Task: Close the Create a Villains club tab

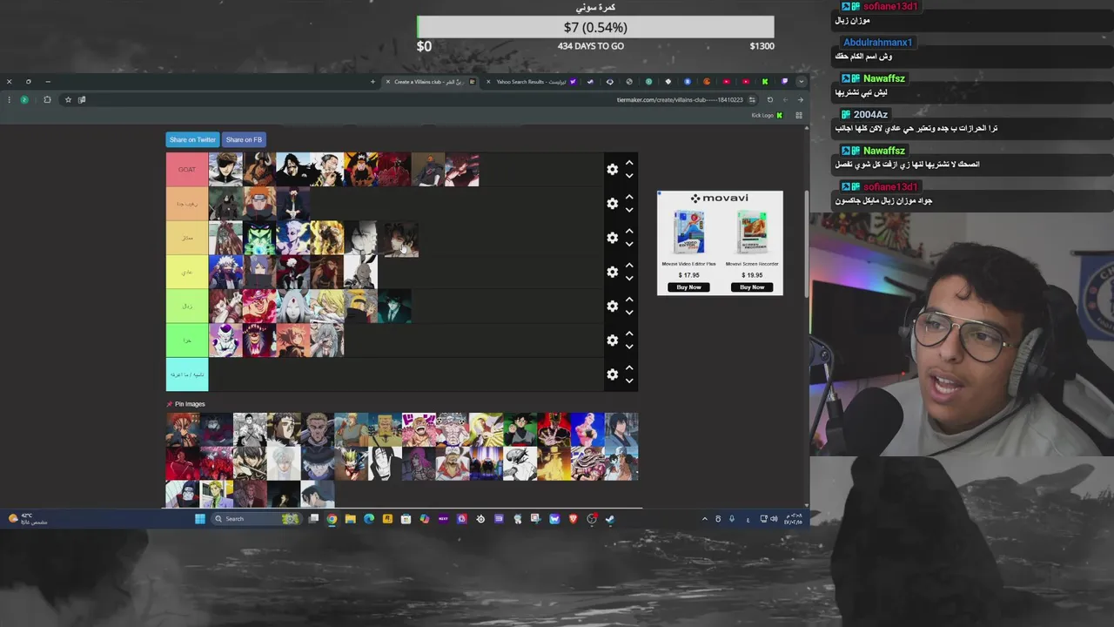Action: [387, 82]
